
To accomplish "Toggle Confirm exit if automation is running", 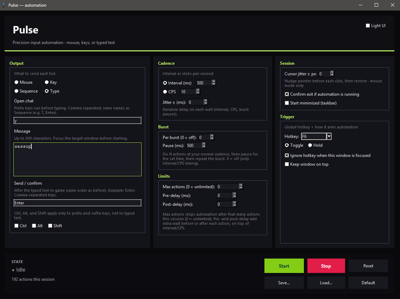I will pos(322,94).
